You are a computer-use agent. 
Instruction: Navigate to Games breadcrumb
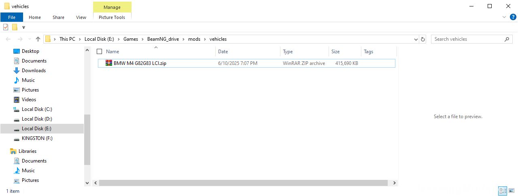pos(131,39)
